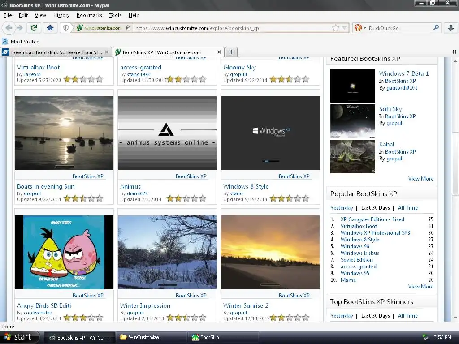Go back with the browser Back arrow

[x=9, y=28]
